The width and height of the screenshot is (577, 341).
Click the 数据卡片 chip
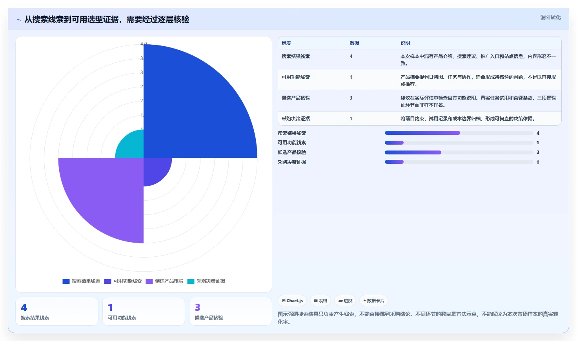pyautogui.click(x=374, y=301)
